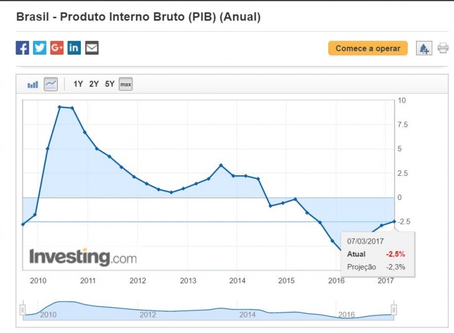Create alert with bell icon
454x333 pixels.
(x=424, y=48)
